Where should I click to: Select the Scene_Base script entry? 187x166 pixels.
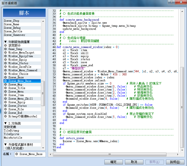tap(22, 77)
